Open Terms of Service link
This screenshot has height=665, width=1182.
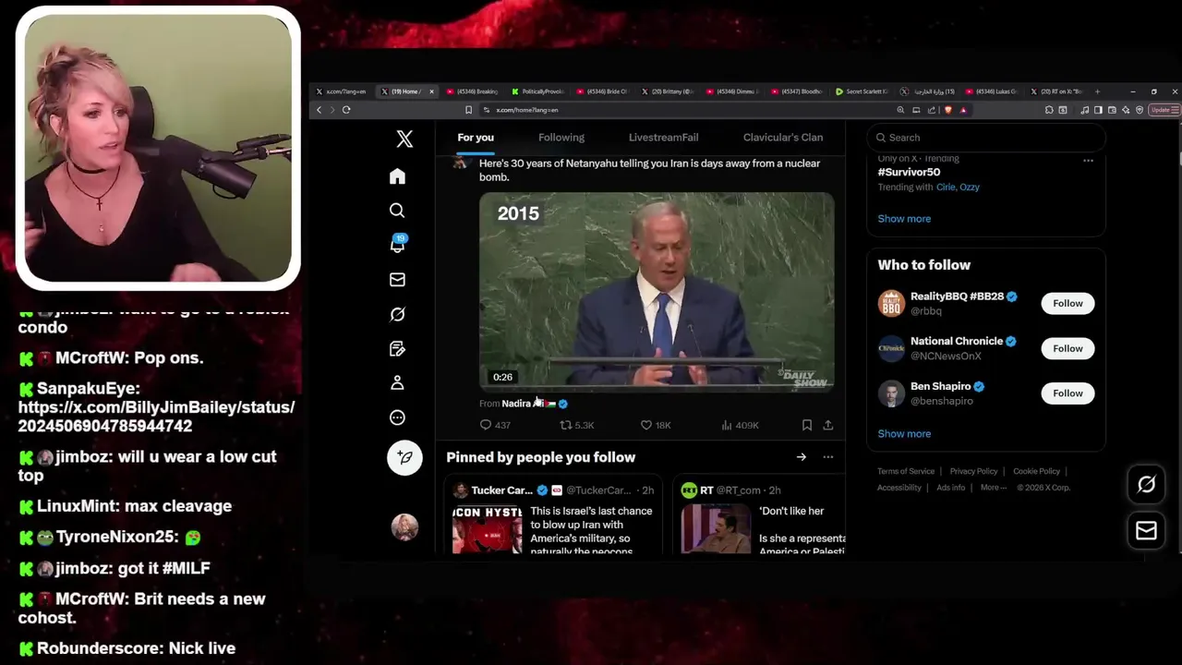(906, 471)
